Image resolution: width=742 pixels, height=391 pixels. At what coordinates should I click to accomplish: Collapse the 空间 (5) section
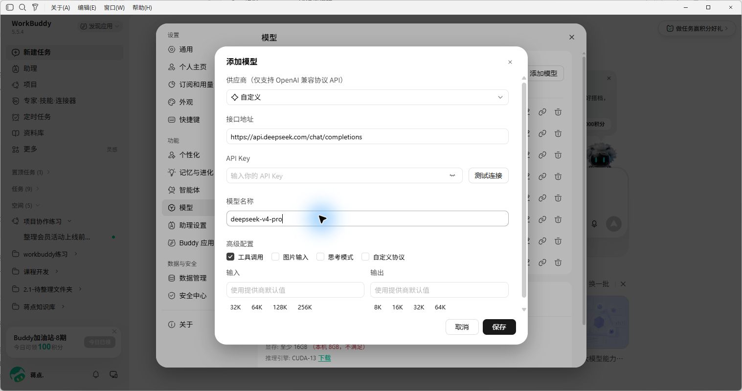(25, 205)
